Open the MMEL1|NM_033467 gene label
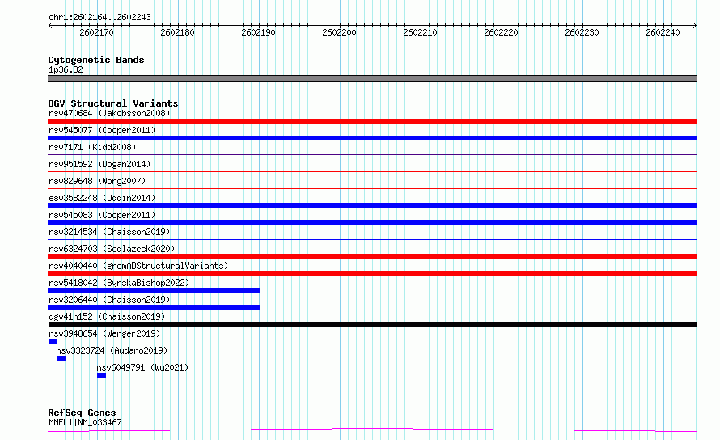 click(85, 422)
